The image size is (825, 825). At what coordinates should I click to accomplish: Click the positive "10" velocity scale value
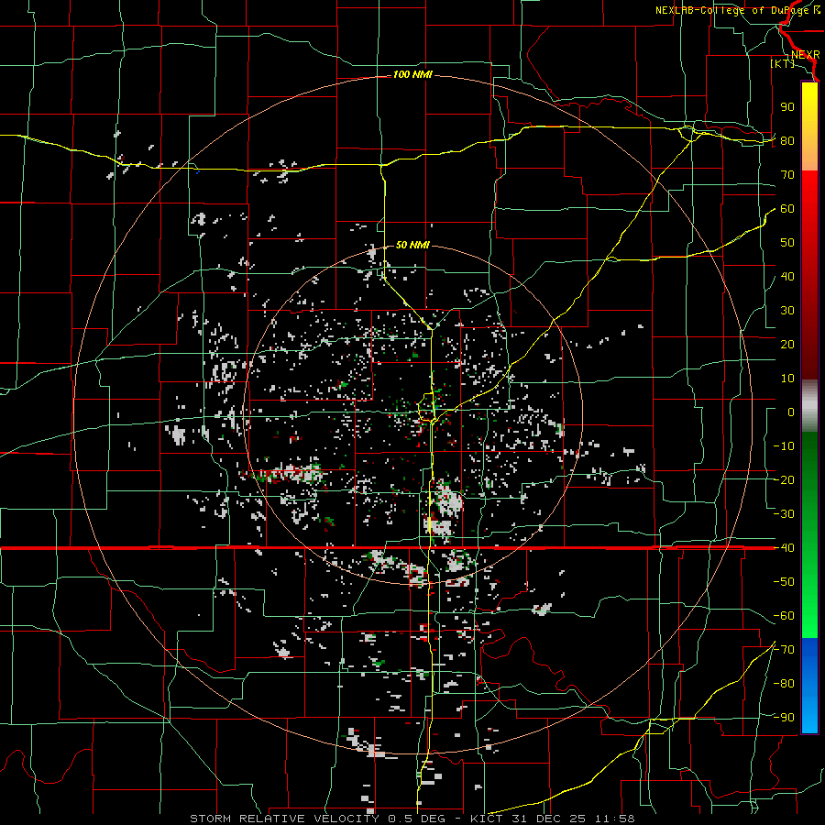787,379
